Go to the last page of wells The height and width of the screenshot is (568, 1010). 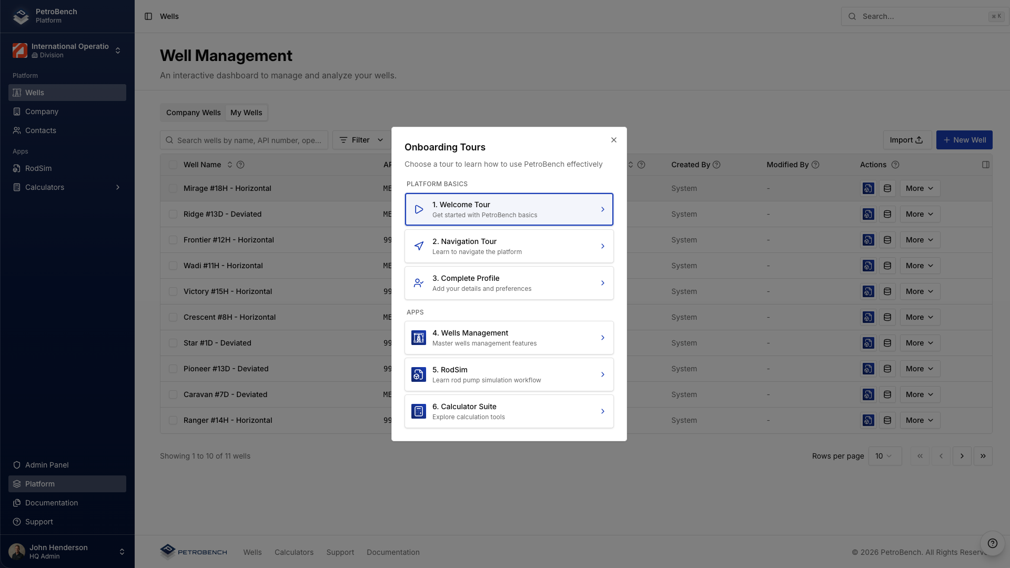(x=983, y=456)
